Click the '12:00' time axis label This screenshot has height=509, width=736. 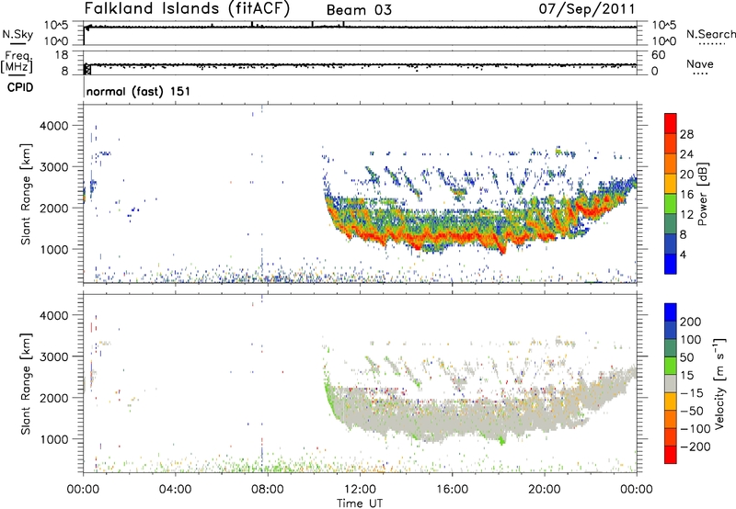360,490
